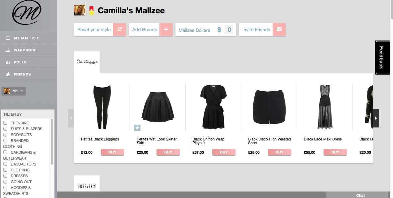Show next products with right carousel arrow
This screenshot has width=393, height=198.
click(x=376, y=118)
